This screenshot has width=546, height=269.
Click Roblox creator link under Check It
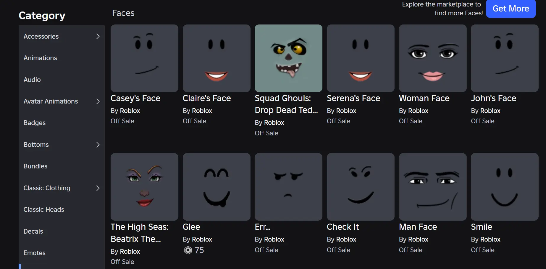click(x=346, y=240)
